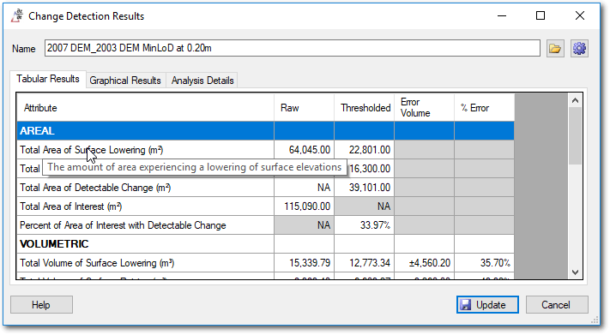The image size is (610, 335).
Task: Click Total Volume of Surface Lowering label
Action: click(97, 263)
